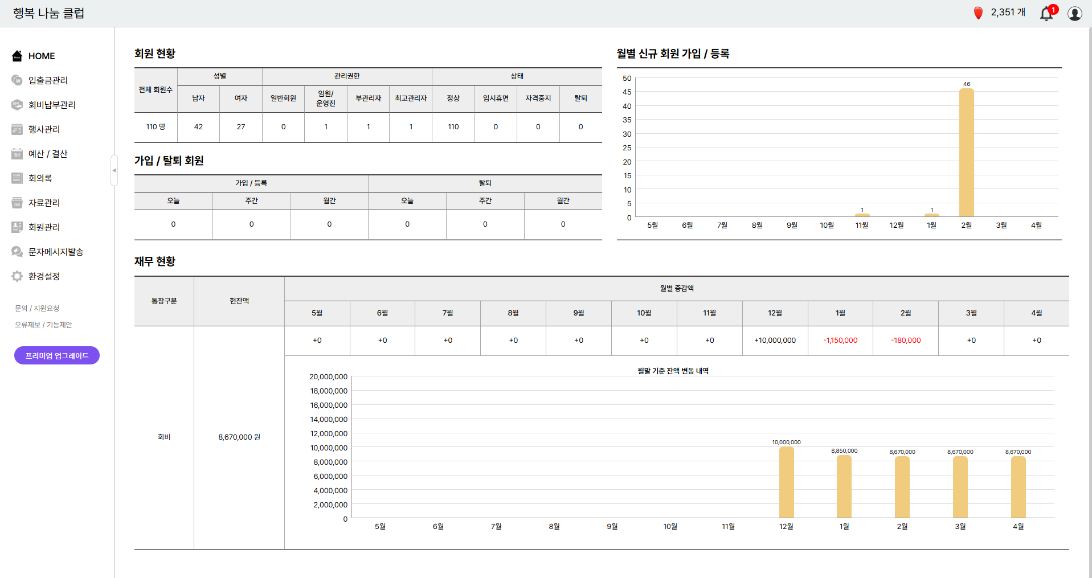Follow the 오류제보 / 기능제안 link
This screenshot has width=1092, height=578.
click(x=43, y=325)
